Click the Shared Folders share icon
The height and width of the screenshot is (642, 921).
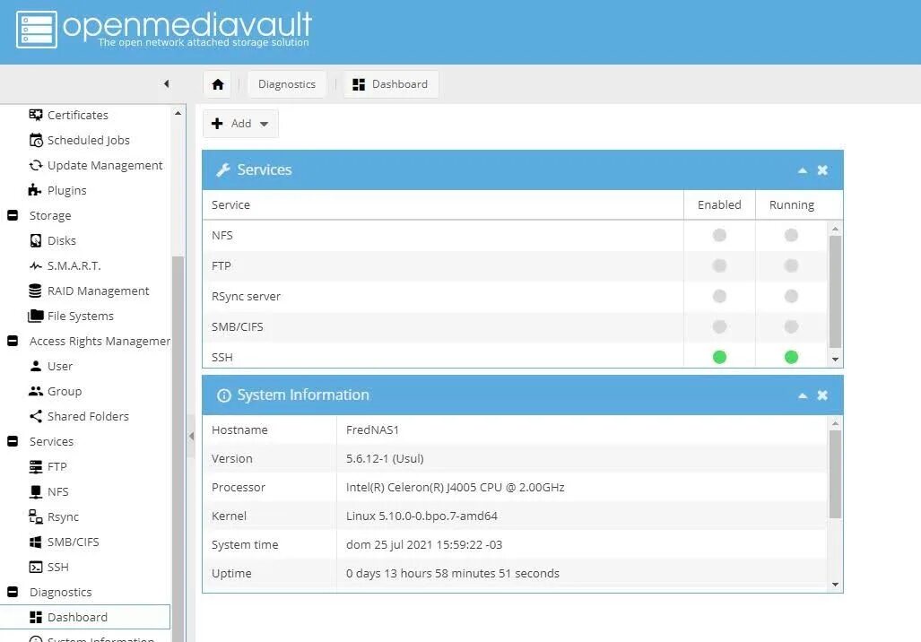[x=36, y=416]
